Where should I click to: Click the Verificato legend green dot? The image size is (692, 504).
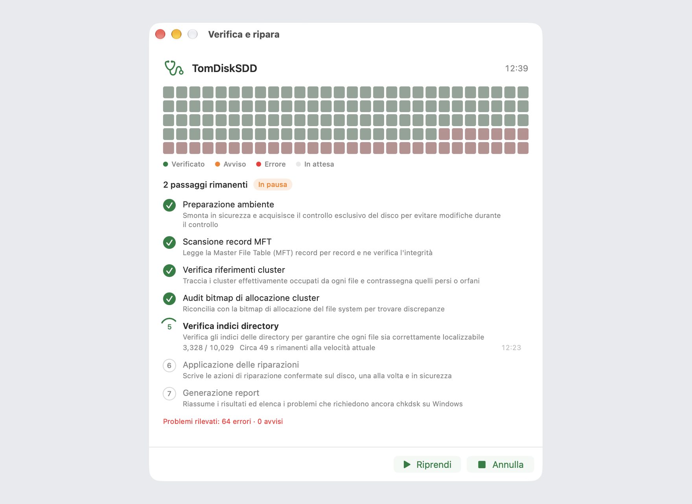166,164
